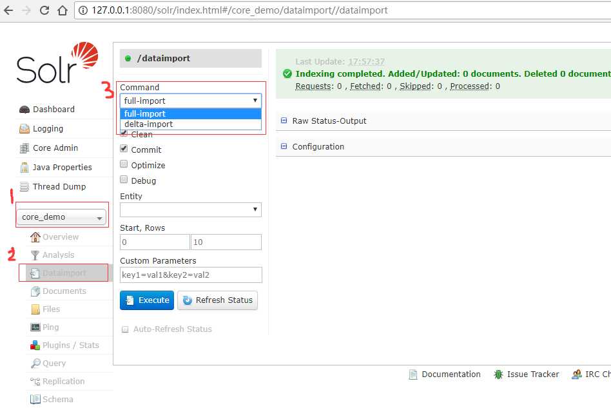Uncheck the Commit checkbox

point(124,148)
